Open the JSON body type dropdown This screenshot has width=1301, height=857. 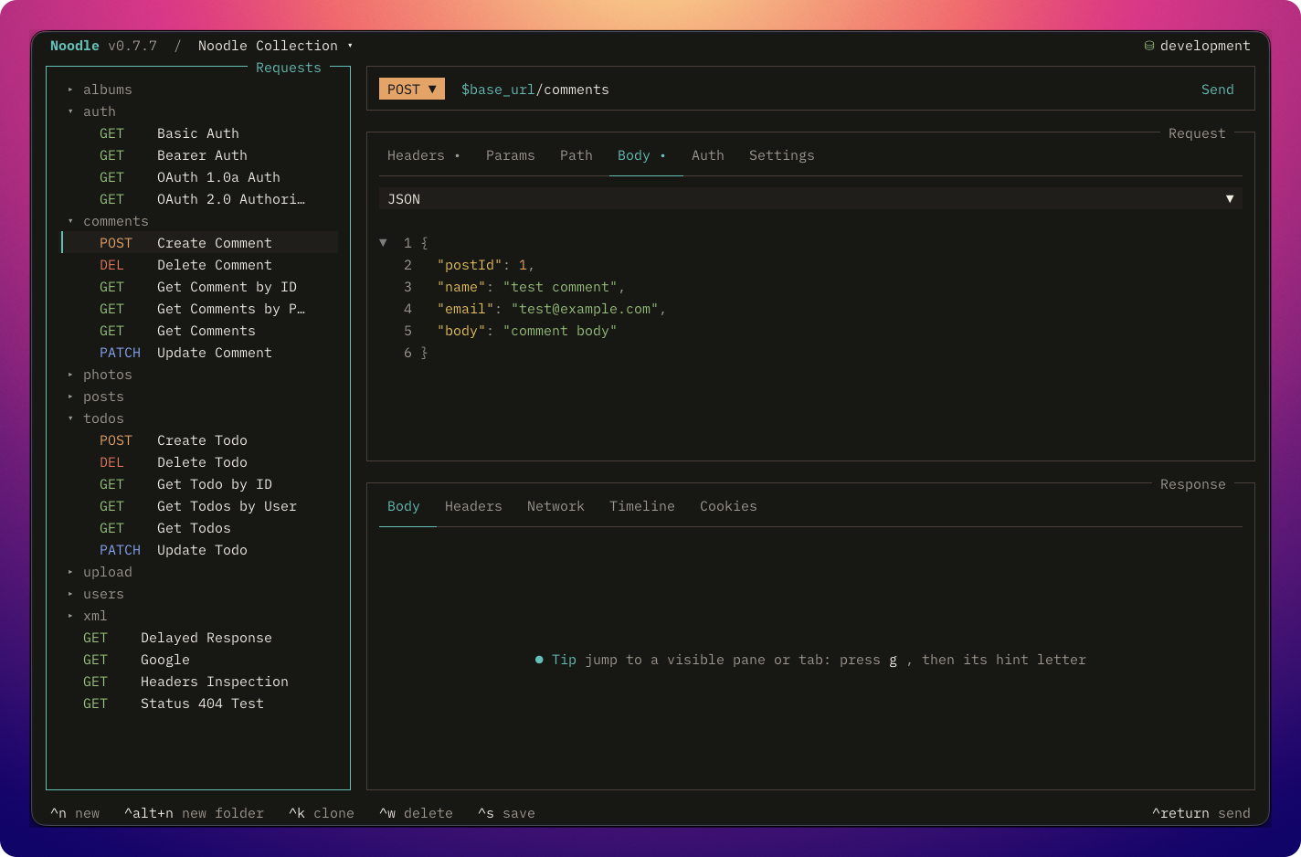[x=810, y=199]
